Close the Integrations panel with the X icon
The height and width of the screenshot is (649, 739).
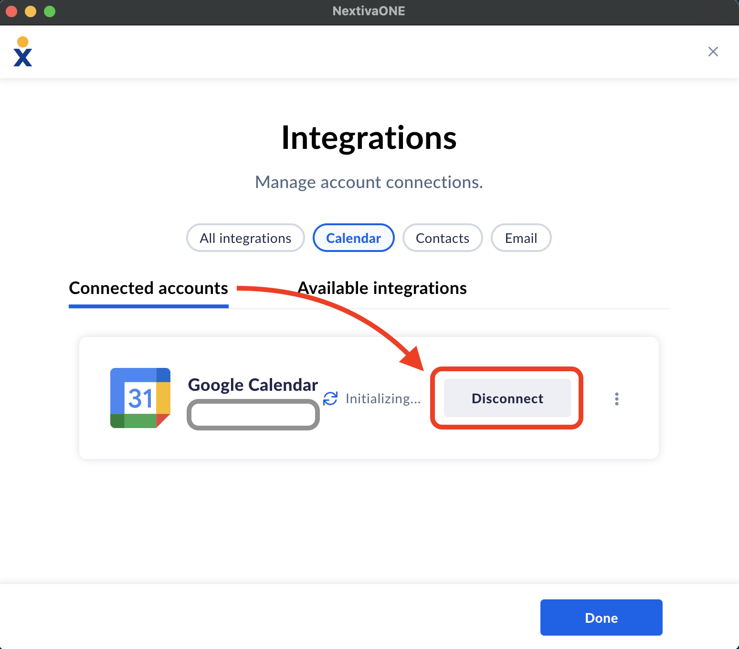(713, 52)
